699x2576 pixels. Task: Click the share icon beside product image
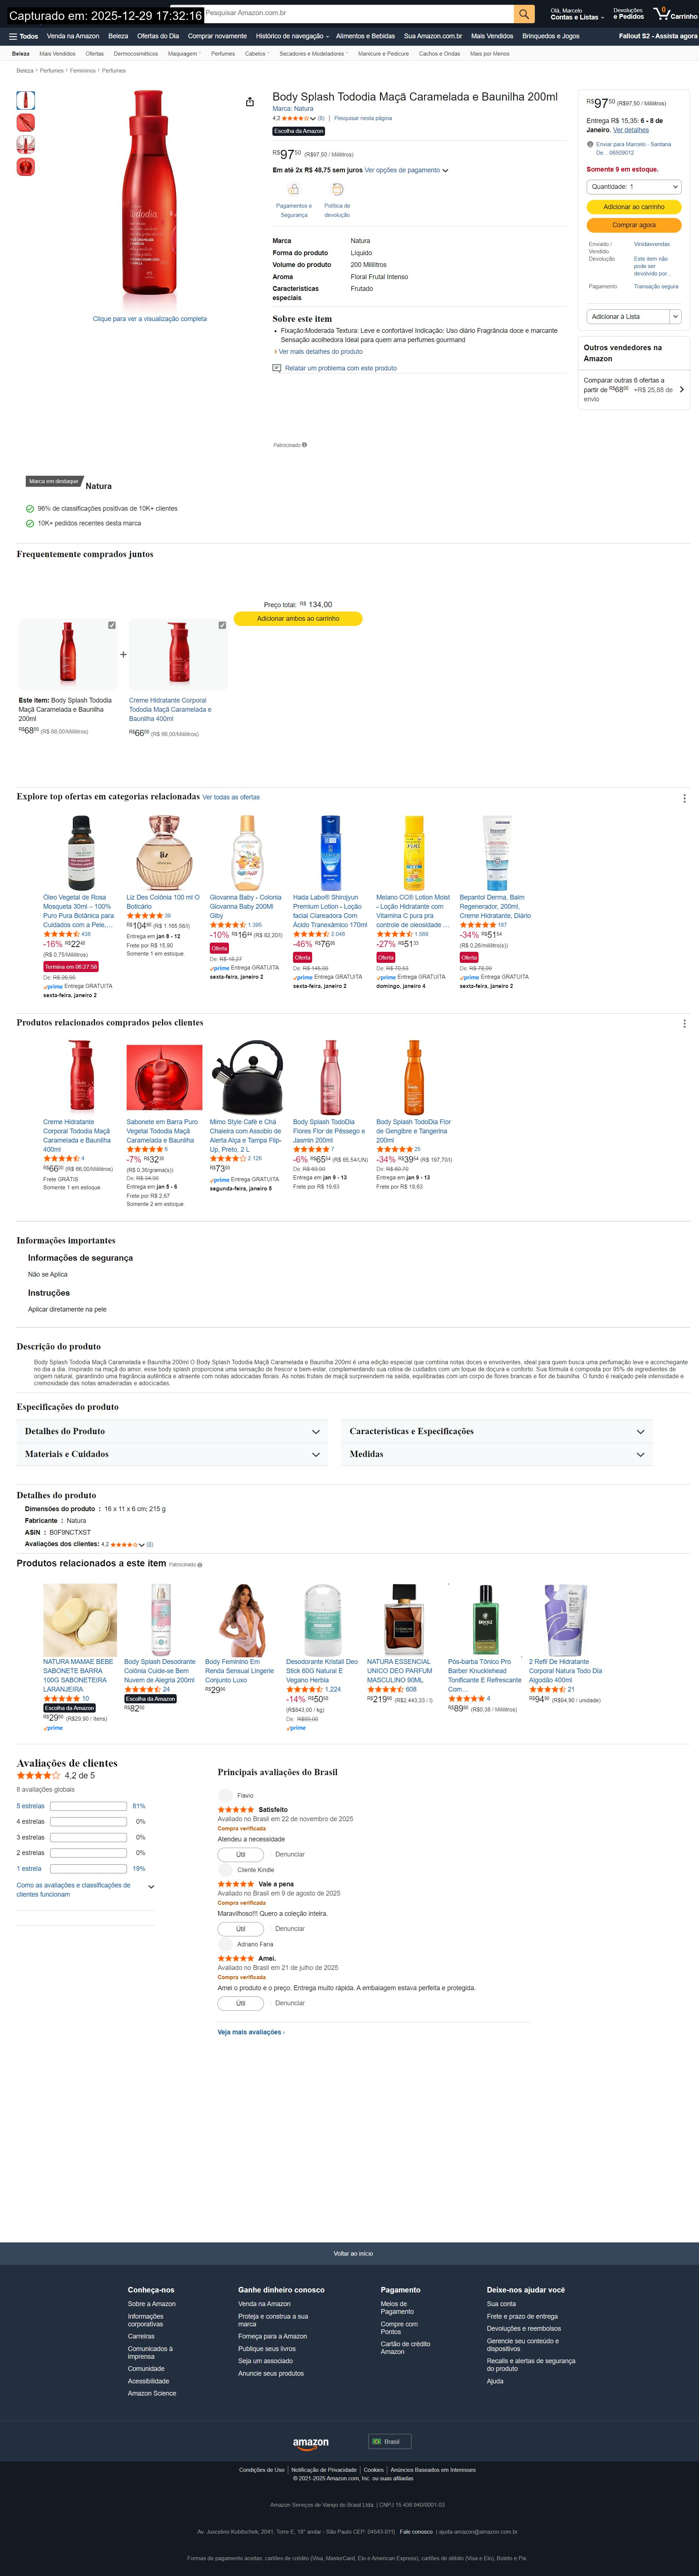coord(250,101)
